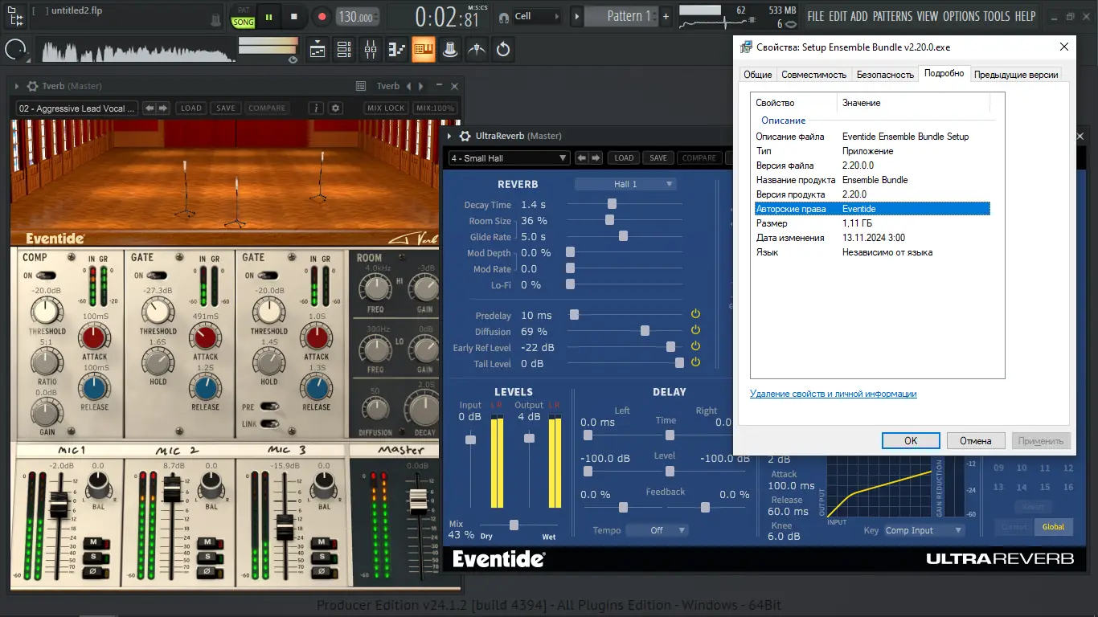Open the FL Studio playlist window icon
Viewport: 1098px width, 617px height.
(x=317, y=50)
